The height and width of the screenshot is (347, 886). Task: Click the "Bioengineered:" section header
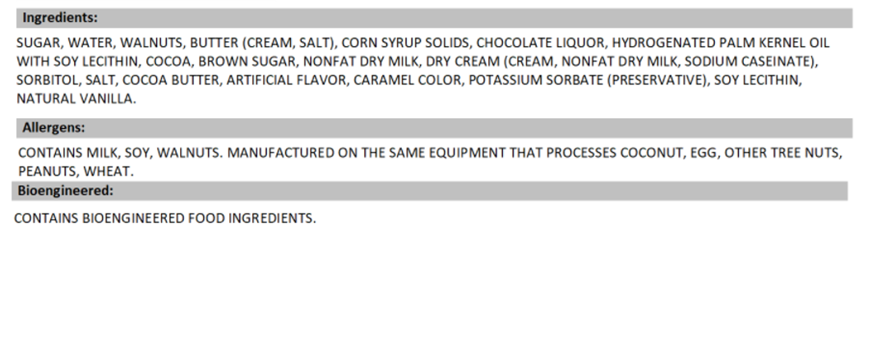(62, 190)
